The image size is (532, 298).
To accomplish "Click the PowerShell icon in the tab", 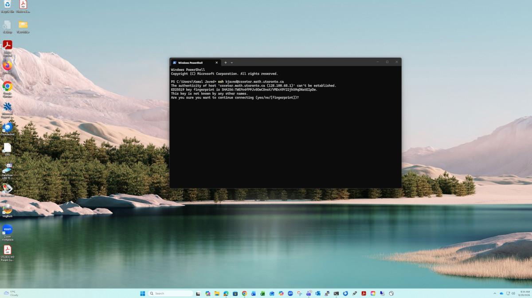I will 175,63.
